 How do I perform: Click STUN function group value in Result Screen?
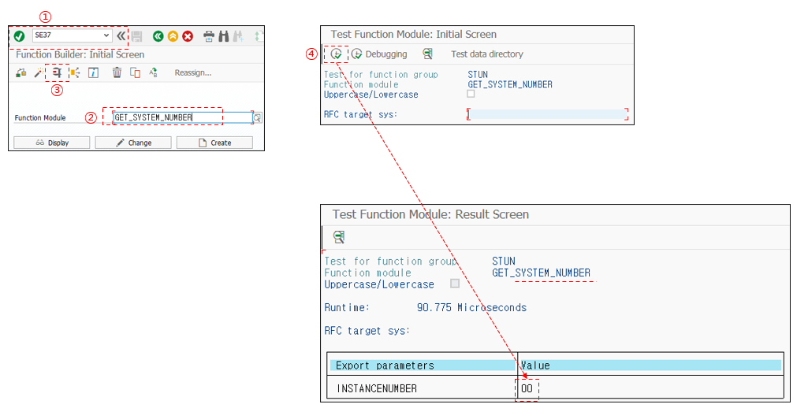coord(503,261)
